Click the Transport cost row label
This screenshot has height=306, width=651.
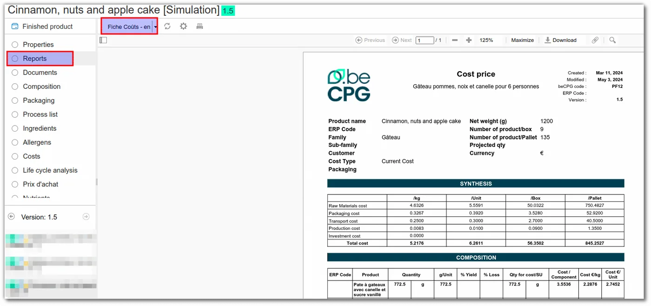(x=343, y=221)
